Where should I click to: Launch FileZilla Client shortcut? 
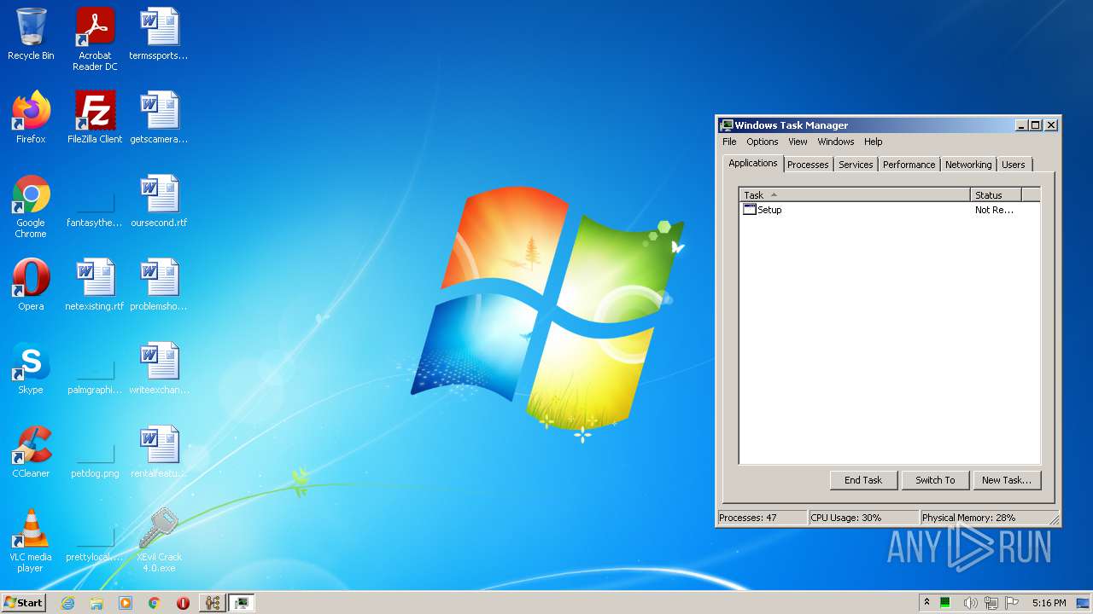click(x=95, y=118)
